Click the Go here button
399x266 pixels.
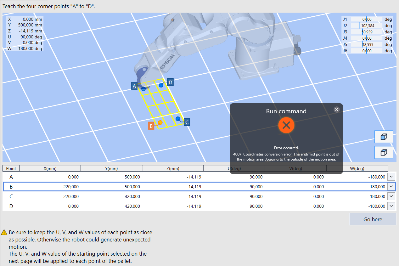click(373, 219)
